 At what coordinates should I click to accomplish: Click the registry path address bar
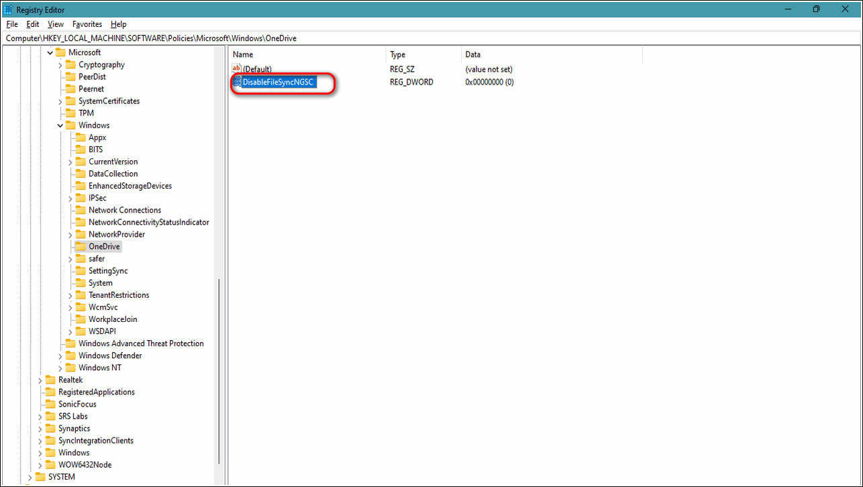click(x=429, y=38)
